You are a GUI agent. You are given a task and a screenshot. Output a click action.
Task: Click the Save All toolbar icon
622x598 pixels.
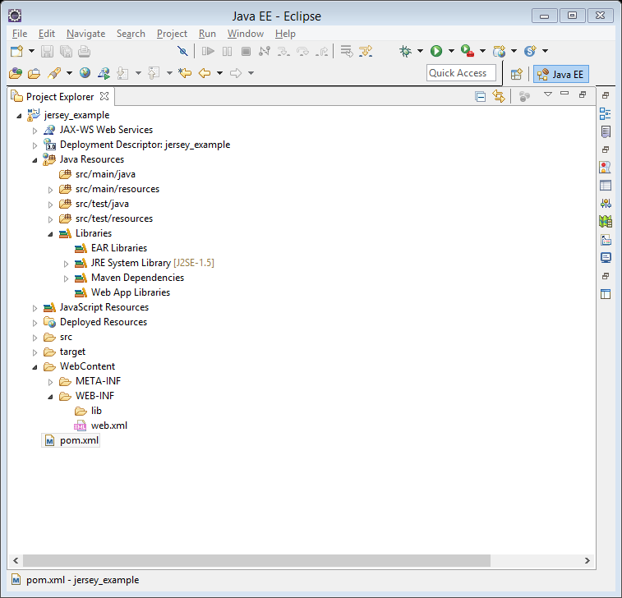point(66,51)
